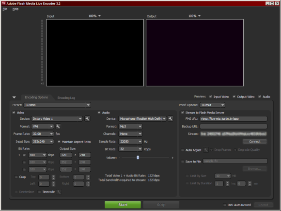Click the Stop button
Viewport: 281px width, 211px height.
(161, 205)
